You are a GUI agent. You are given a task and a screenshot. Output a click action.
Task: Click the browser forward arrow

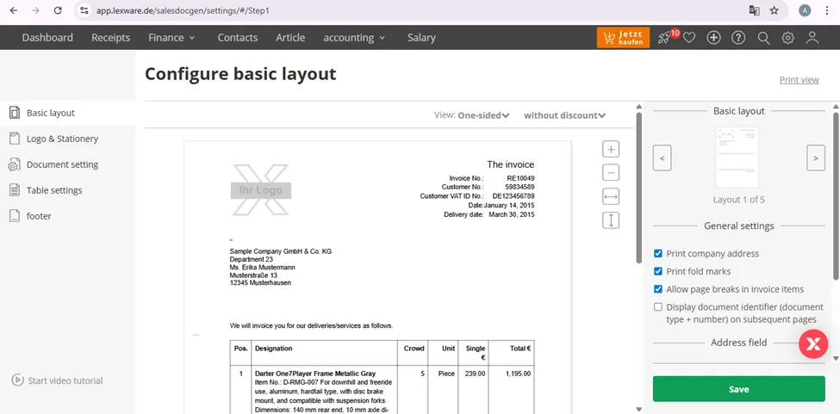[x=35, y=10]
